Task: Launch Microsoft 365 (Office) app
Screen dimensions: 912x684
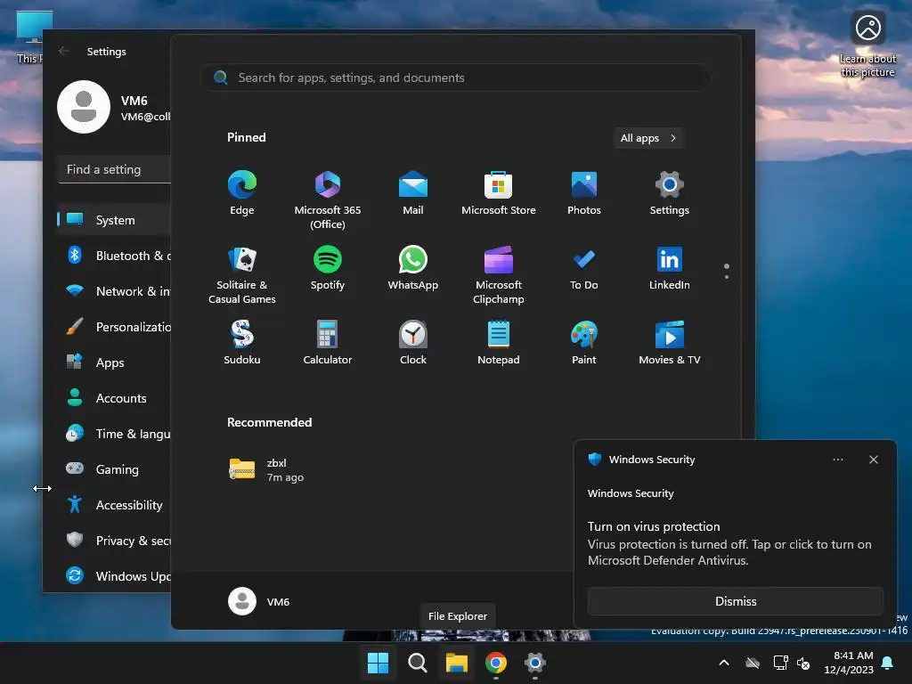Action: (x=328, y=199)
